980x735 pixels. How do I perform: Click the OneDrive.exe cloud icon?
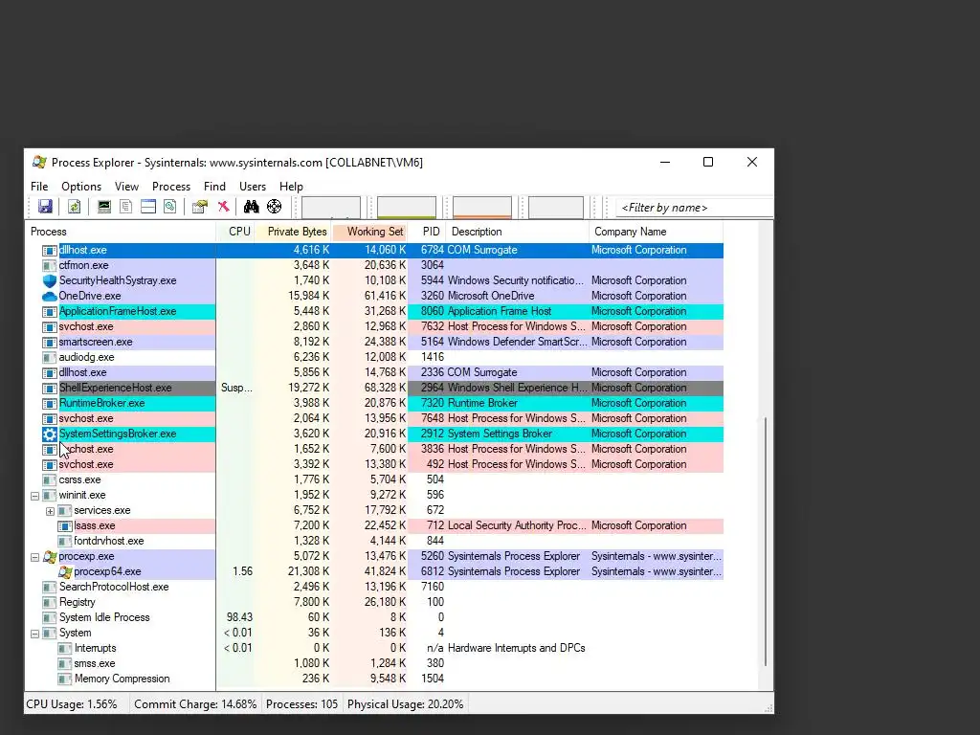(x=50, y=297)
